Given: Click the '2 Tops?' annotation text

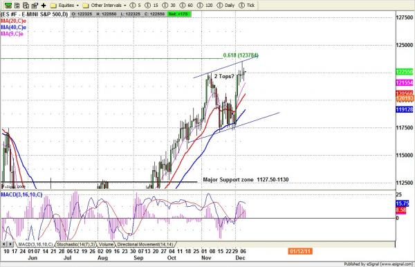Looking at the screenshot, I should pos(224,77).
